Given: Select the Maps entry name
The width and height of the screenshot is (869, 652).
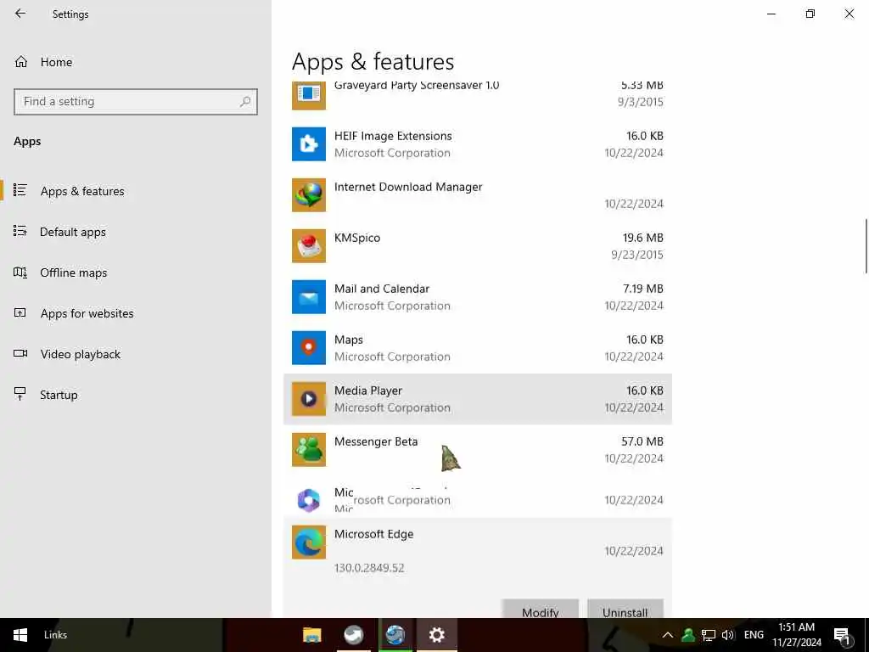Looking at the screenshot, I should pyautogui.click(x=349, y=340).
